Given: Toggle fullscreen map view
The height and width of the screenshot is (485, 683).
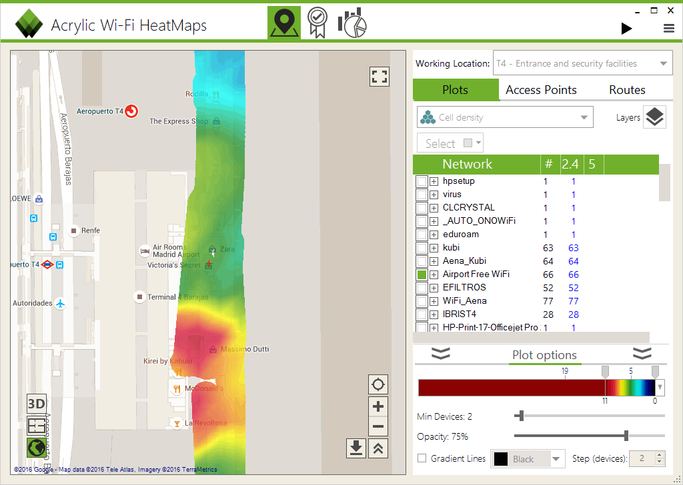Looking at the screenshot, I should [x=379, y=77].
